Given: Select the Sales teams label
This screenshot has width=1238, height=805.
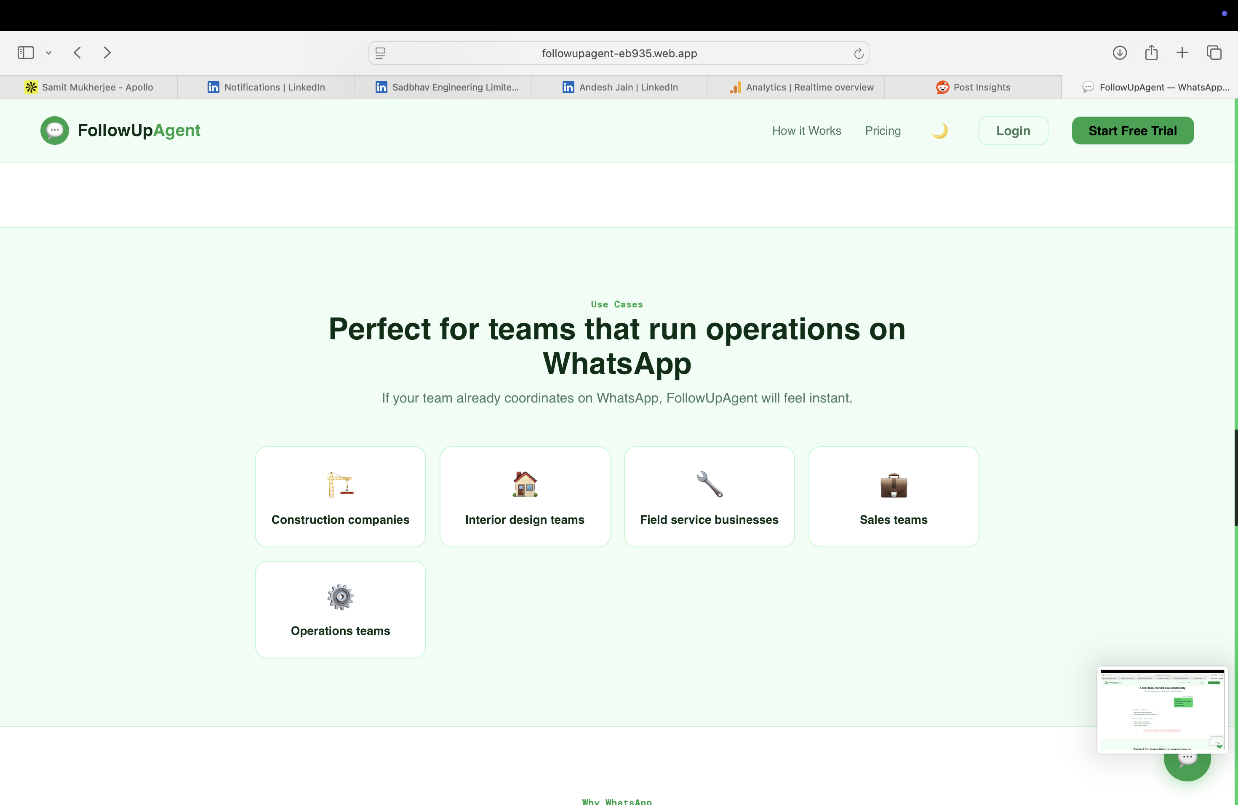Looking at the screenshot, I should point(894,520).
